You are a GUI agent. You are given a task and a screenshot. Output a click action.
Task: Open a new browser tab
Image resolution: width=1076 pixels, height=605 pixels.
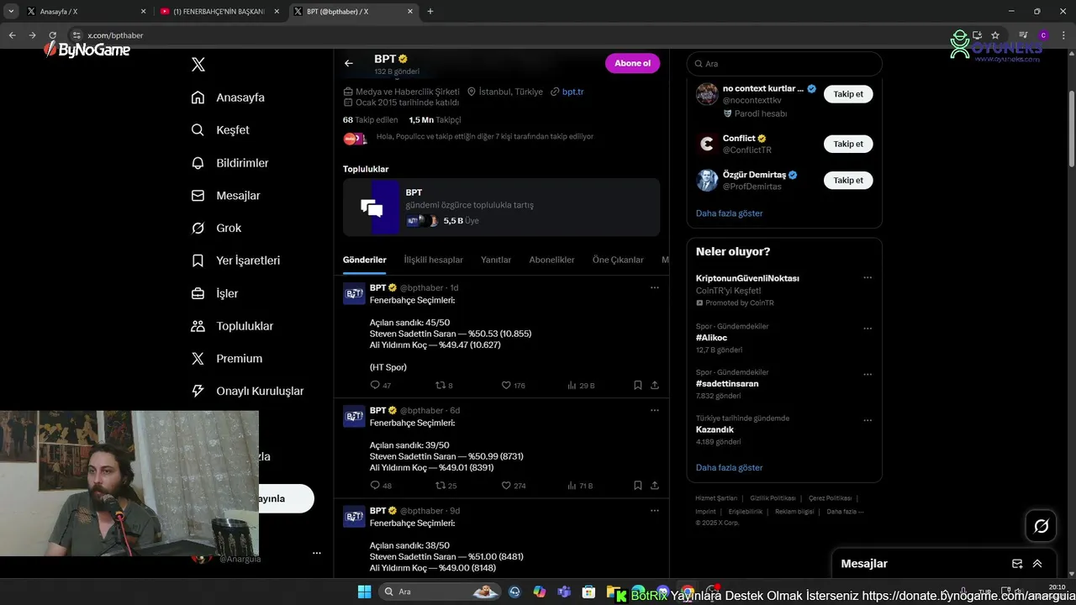click(430, 12)
